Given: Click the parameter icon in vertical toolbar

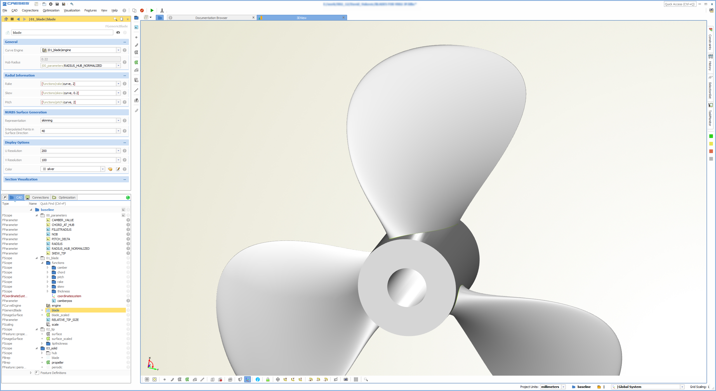Looking at the screenshot, I should [x=136, y=27].
